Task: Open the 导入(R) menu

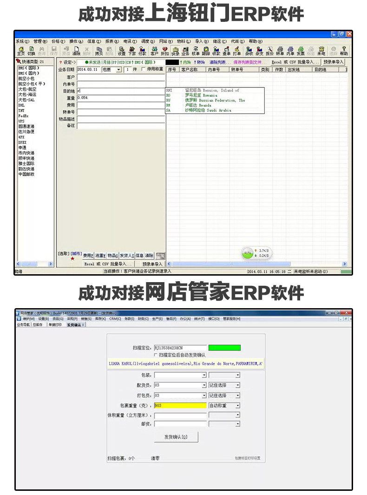Action: pyautogui.click(x=202, y=41)
